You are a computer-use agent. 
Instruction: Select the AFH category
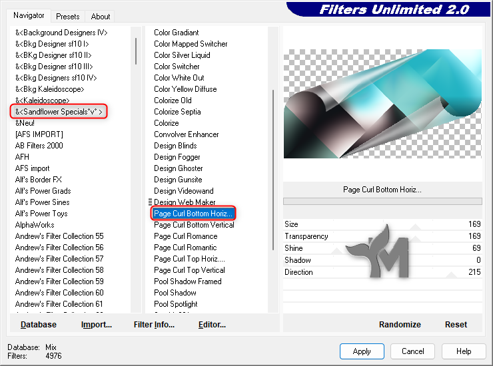(22, 157)
